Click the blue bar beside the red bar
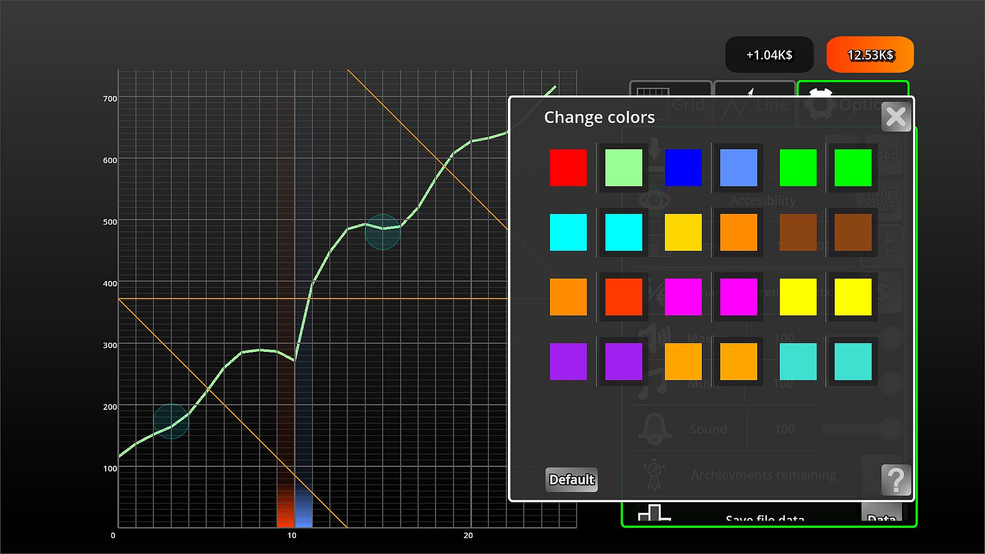Screen dimensions: 985x554 pos(304,508)
